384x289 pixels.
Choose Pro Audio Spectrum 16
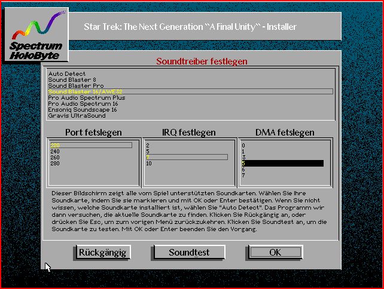(x=83, y=104)
